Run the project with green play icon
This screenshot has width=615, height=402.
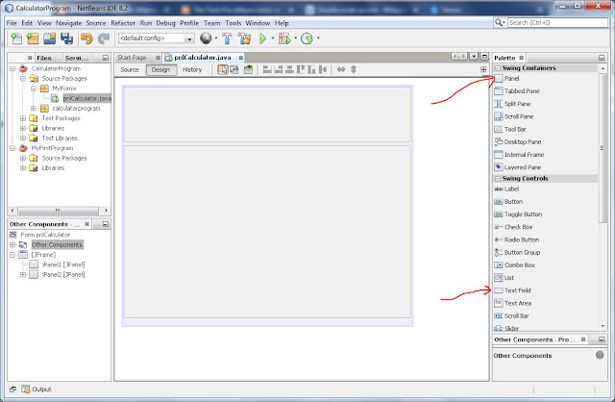(262, 38)
